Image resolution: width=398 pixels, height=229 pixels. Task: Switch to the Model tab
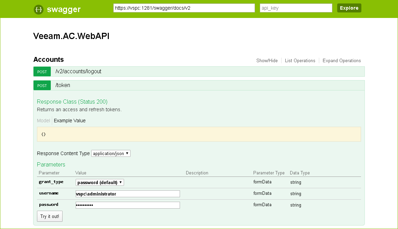(44, 121)
